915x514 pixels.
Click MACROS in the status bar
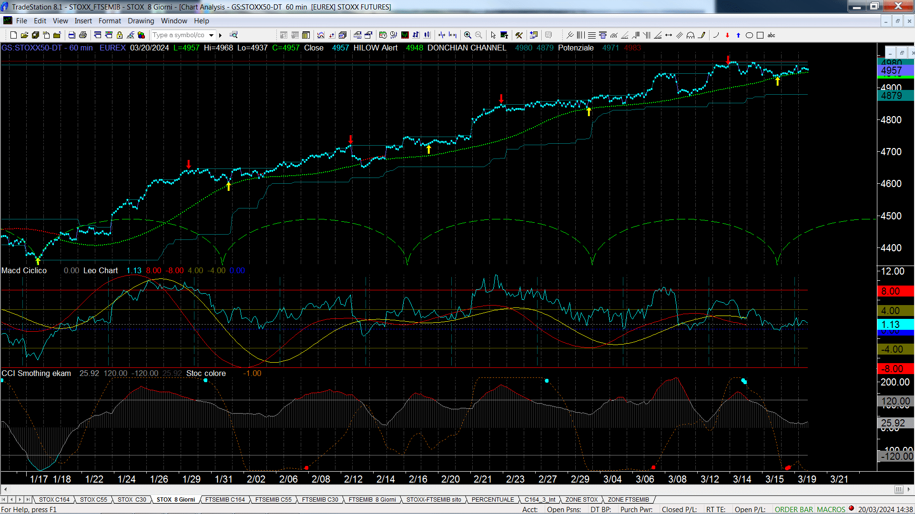[831, 510]
